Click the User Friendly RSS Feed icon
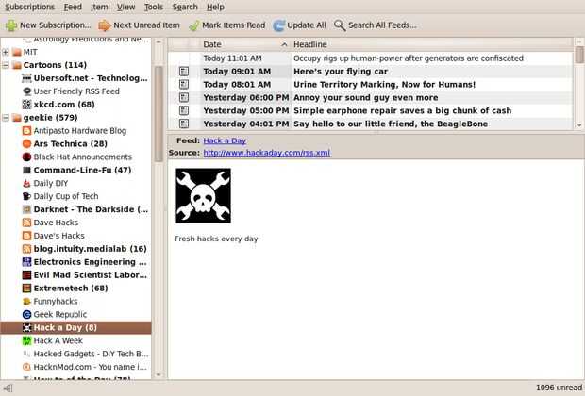 click(26, 91)
